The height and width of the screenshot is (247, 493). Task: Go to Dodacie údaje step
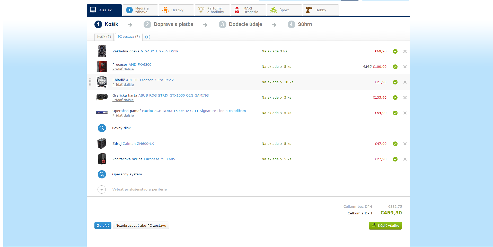[x=241, y=24]
